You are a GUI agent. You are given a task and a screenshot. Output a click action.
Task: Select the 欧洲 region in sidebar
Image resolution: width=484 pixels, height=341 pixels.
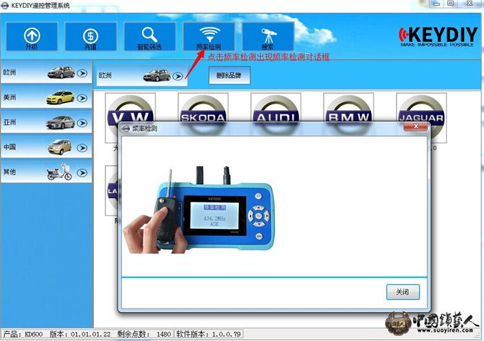[46, 73]
